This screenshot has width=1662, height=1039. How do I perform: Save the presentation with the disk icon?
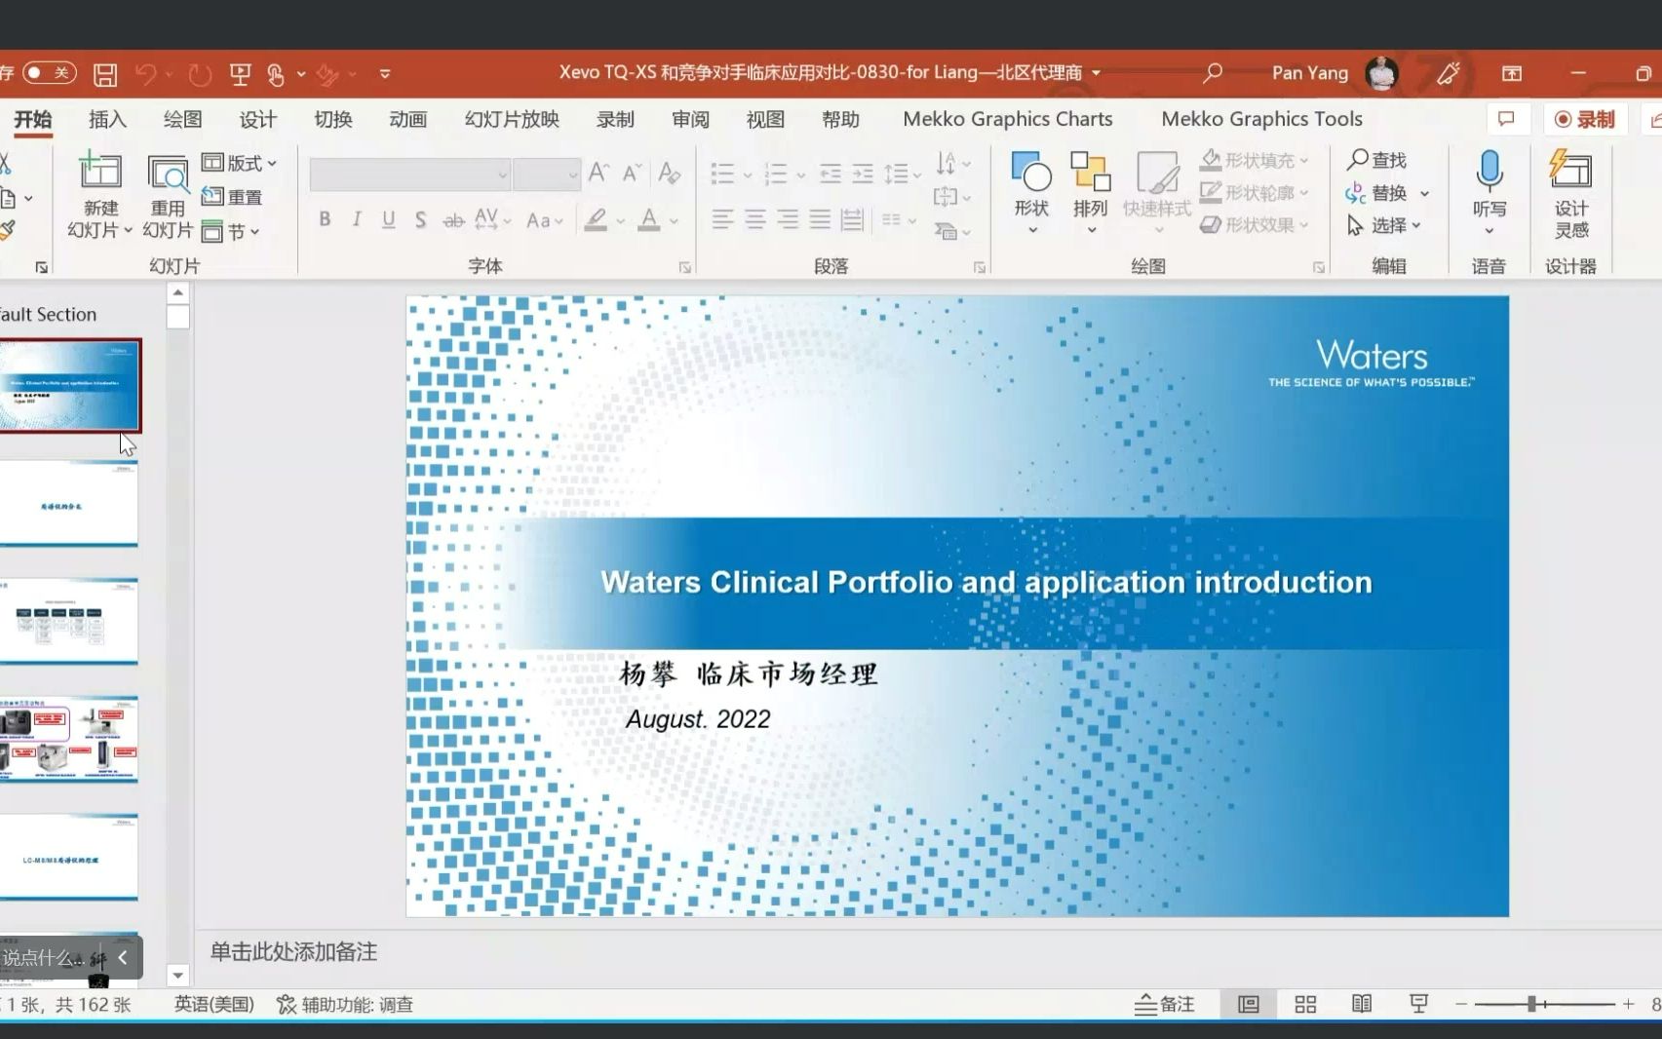coord(105,74)
